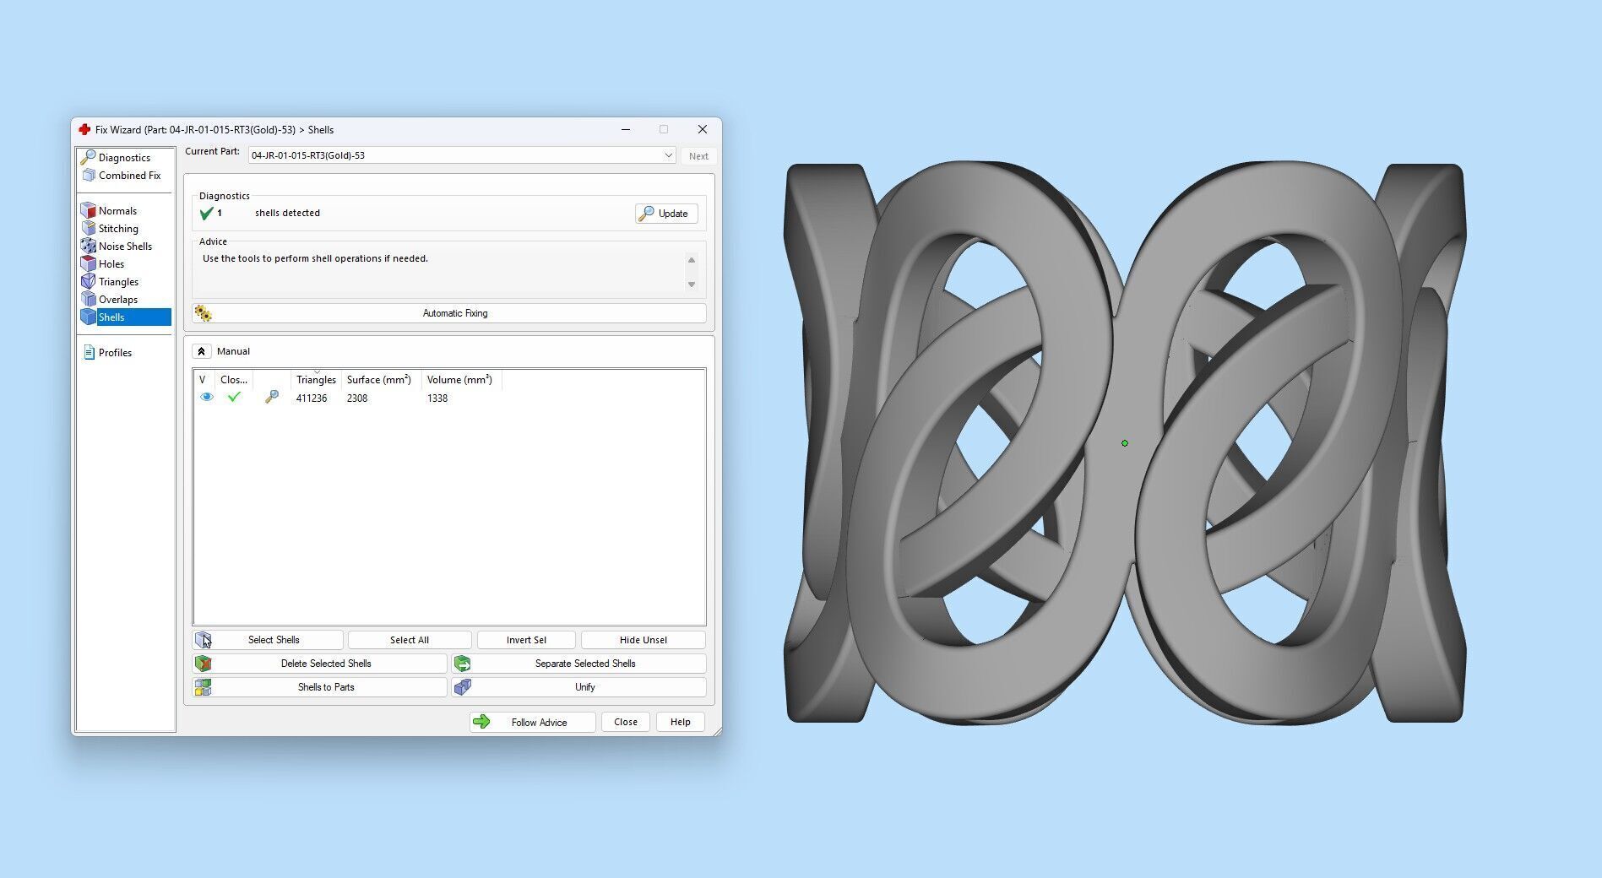Click the magnifier icon in shell row
Image resolution: width=1602 pixels, height=878 pixels.
coord(272,397)
